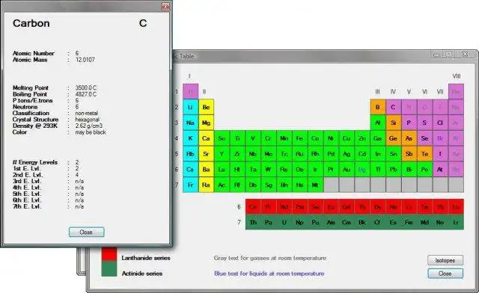Click the Melting Point value 3500.0 C
479x293 pixels.
click(x=86, y=87)
